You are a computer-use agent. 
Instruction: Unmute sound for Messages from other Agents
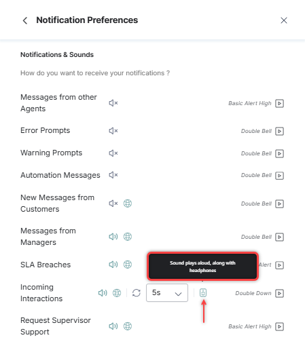click(113, 103)
